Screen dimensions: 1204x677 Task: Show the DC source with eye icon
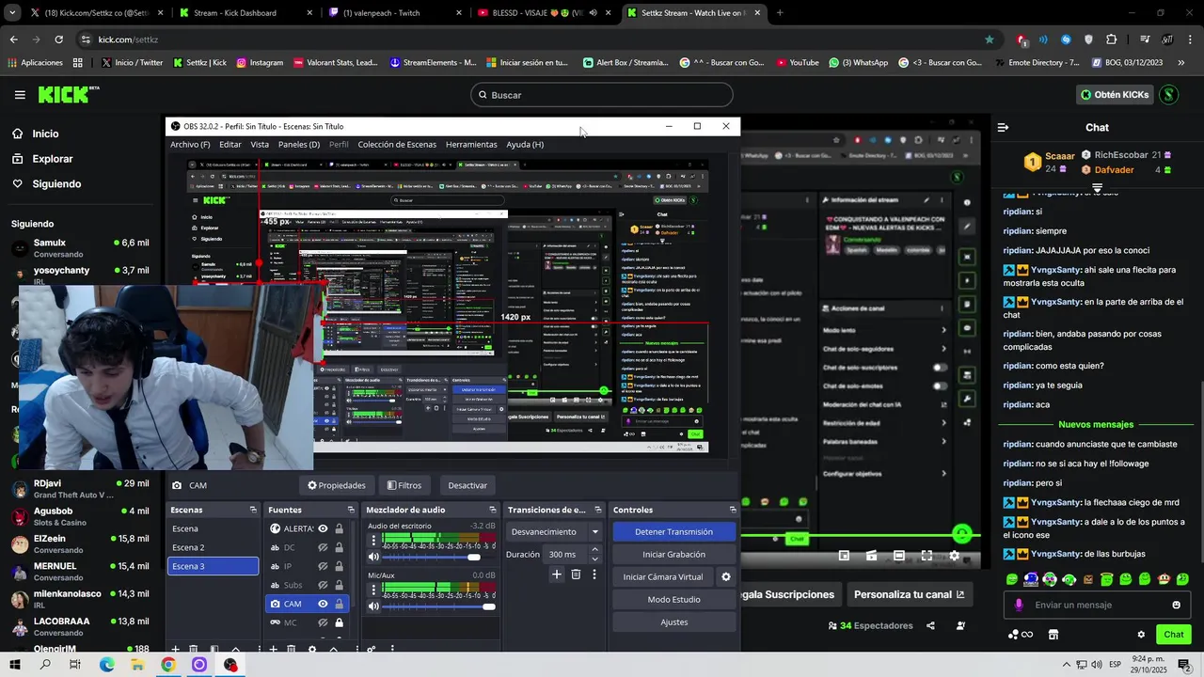(x=323, y=547)
